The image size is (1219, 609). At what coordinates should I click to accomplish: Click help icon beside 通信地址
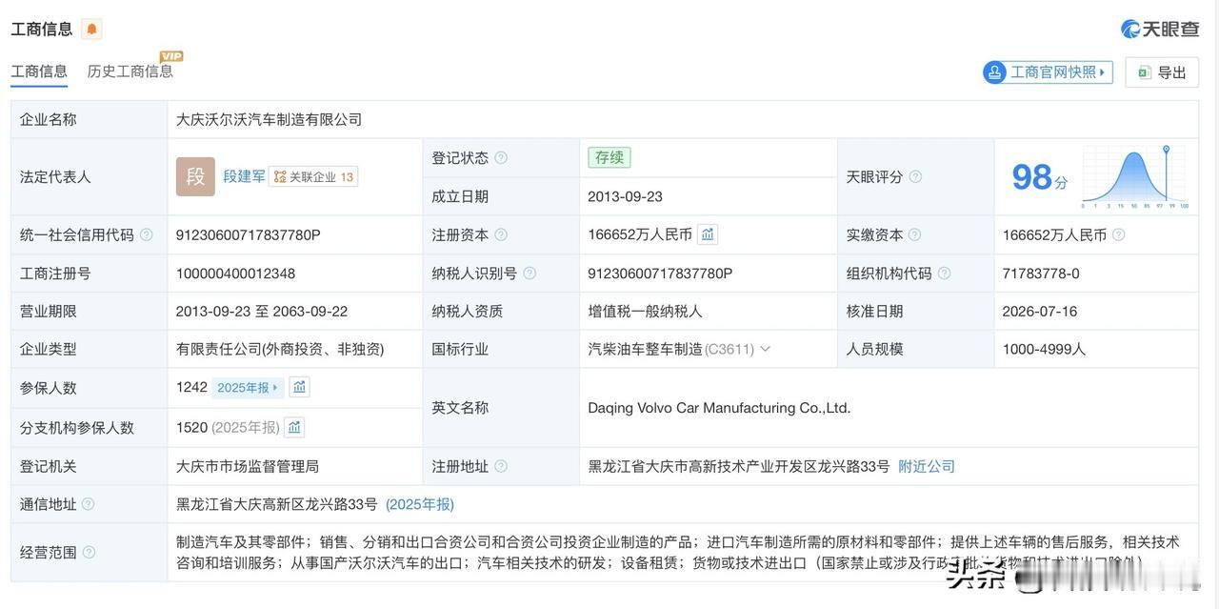point(88,504)
